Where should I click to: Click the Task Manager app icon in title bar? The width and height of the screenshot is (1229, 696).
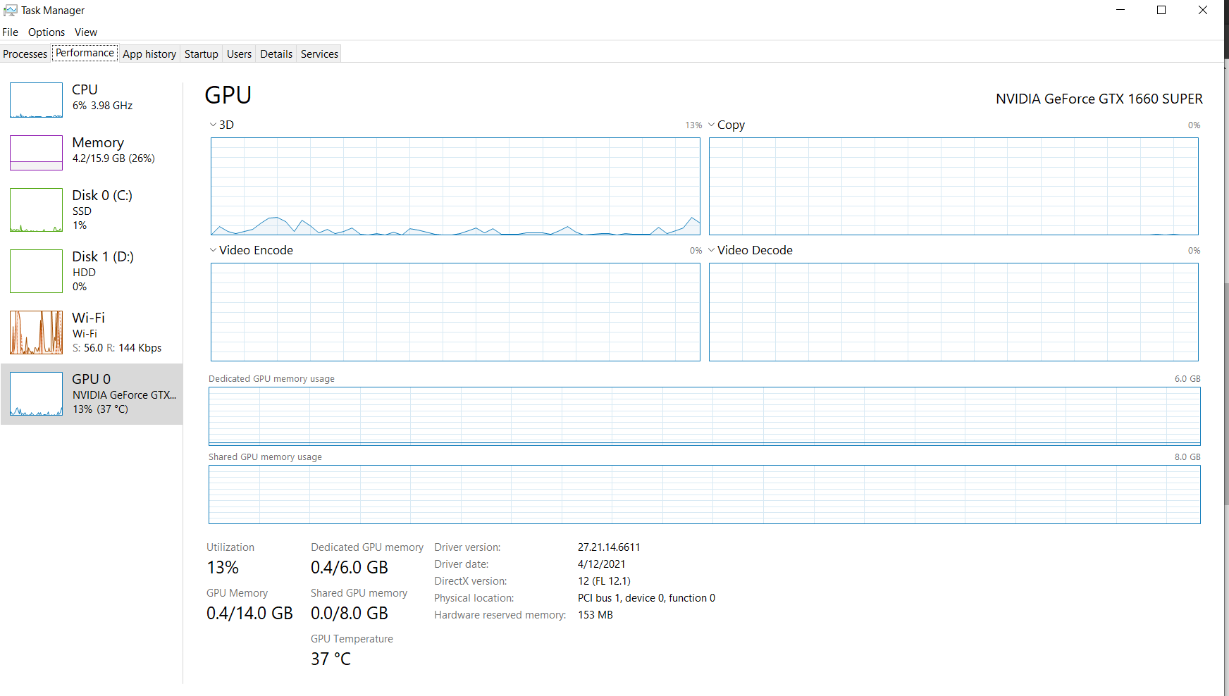pyautogui.click(x=11, y=11)
